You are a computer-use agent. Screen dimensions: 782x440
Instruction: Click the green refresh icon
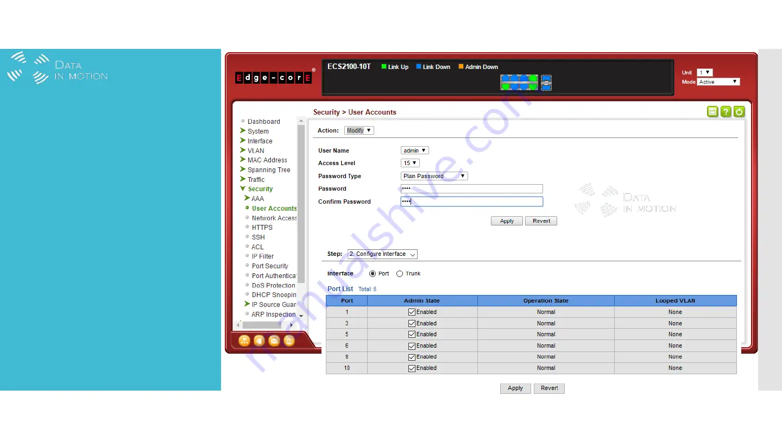point(739,112)
